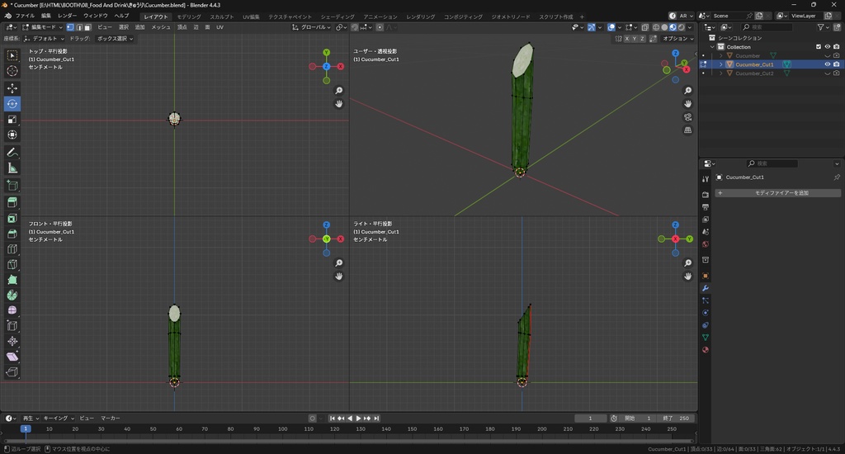Select the 3D Cursor tool
This screenshot has width=845, height=454.
click(x=12, y=71)
